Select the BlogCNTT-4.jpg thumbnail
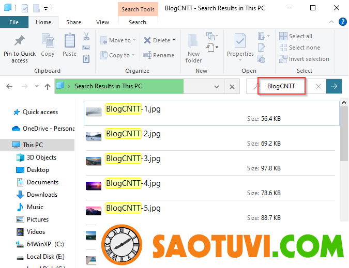Screen dimensions: 349x268 point(94,186)
